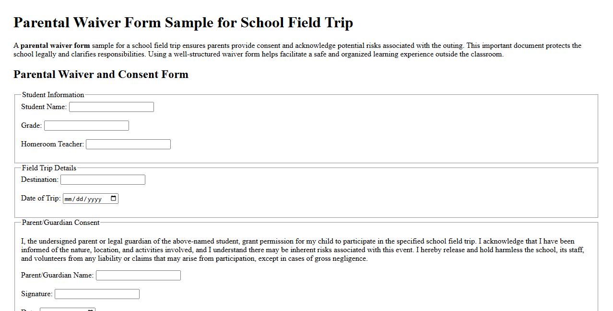Click the Student Information section legend
This screenshot has height=311, width=613.
(53, 95)
